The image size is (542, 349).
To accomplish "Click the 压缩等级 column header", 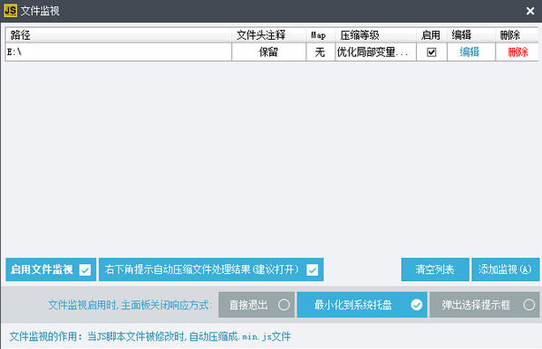I will click(x=376, y=35).
